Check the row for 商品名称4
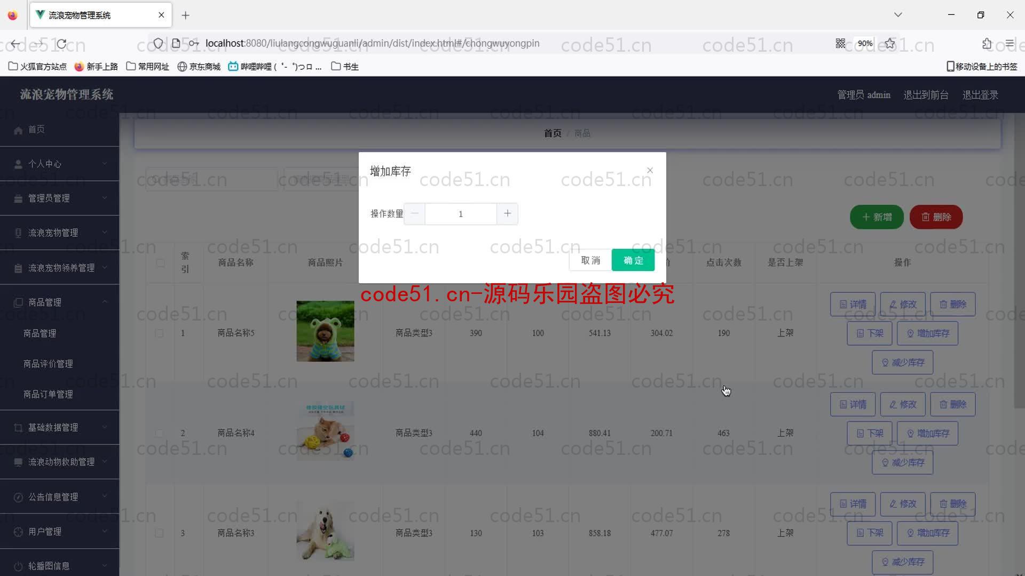 [x=159, y=433]
